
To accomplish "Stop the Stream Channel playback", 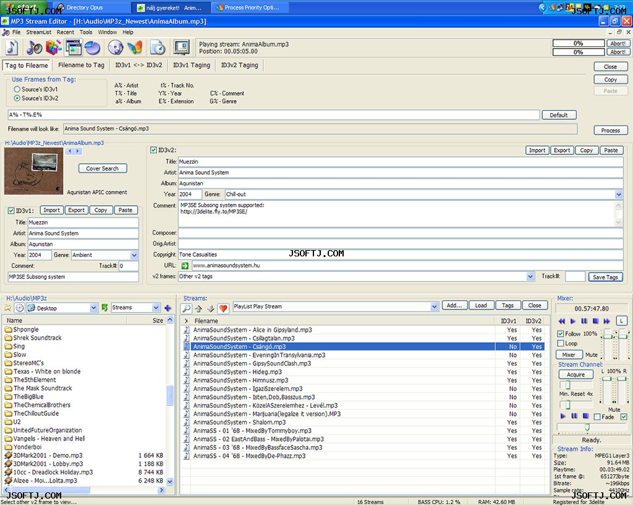I will click(586, 416).
